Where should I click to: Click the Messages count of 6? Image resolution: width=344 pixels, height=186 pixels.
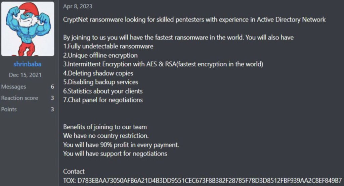point(52,87)
